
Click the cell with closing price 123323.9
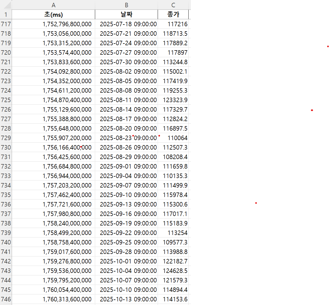click(175, 100)
